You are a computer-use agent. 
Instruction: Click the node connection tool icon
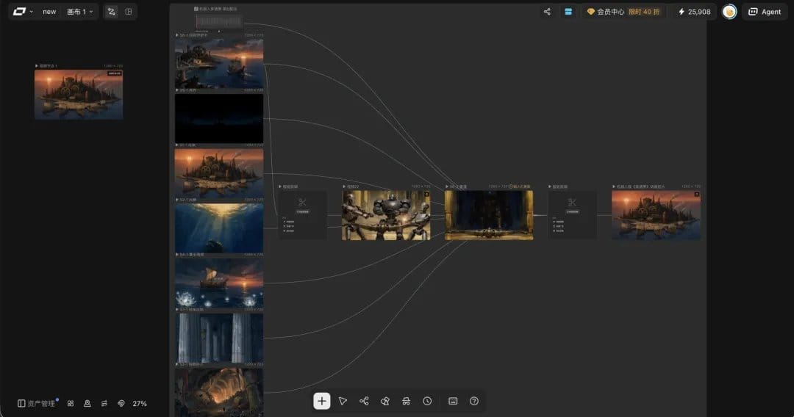(364, 401)
